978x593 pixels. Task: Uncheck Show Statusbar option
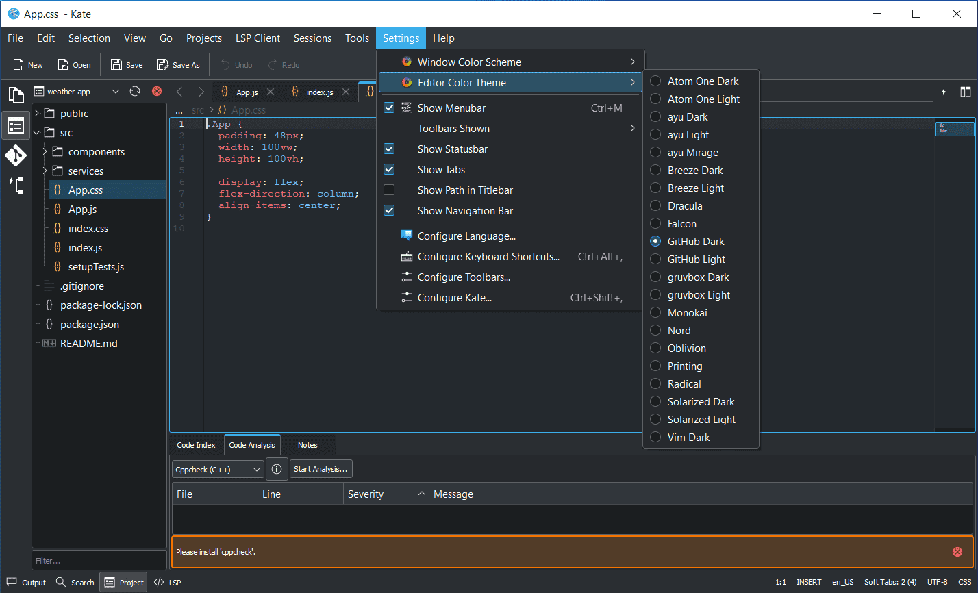point(389,149)
